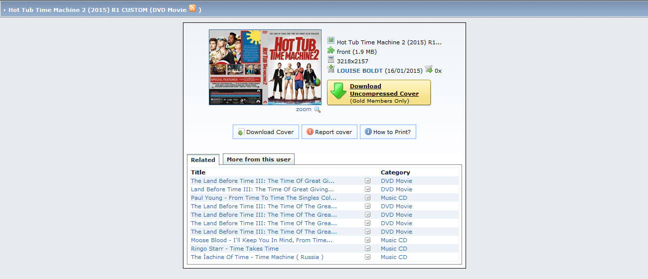The image size is (648, 279).
Task: Click the How to Print? button
Action: click(388, 132)
